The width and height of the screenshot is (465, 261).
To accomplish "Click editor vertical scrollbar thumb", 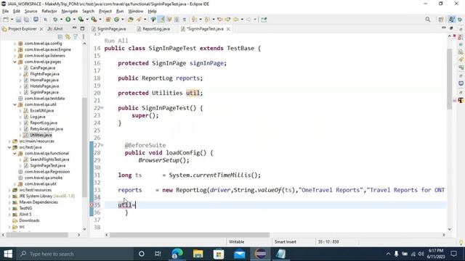I will [x=449, y=78].
